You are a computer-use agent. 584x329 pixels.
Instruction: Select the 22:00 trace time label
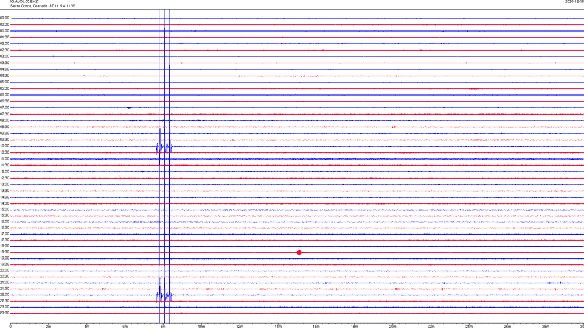coord(4,295)
